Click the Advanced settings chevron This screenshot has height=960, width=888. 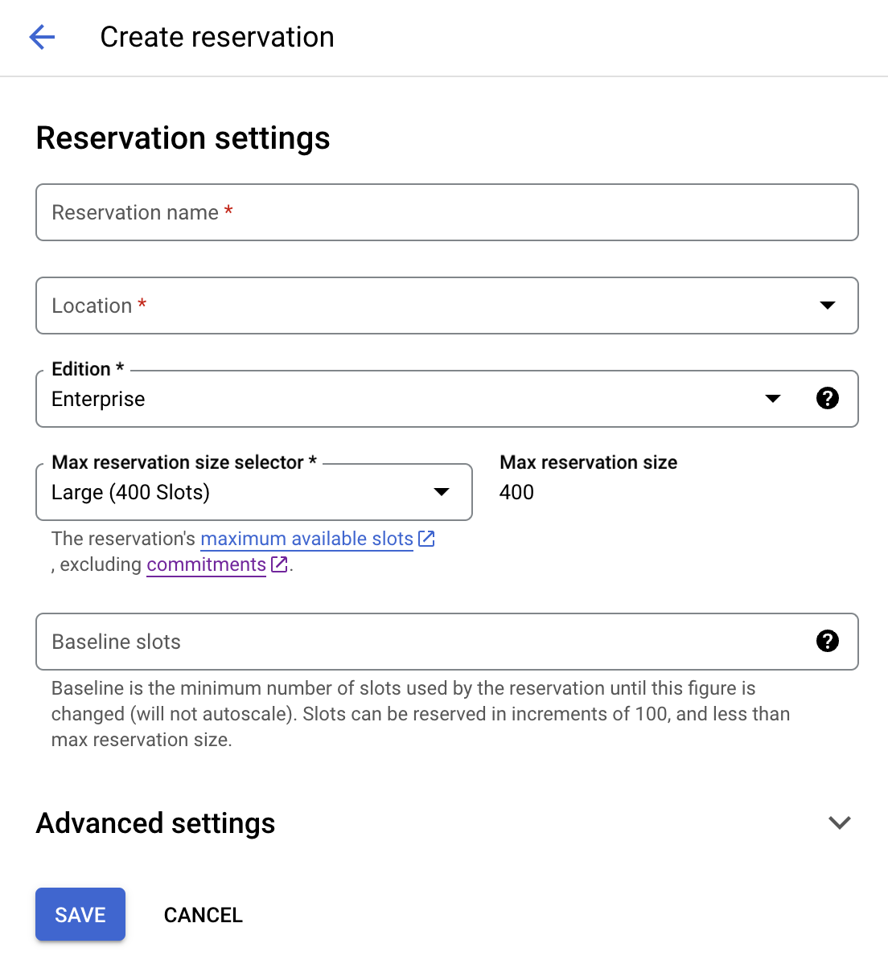click(839, 823)
